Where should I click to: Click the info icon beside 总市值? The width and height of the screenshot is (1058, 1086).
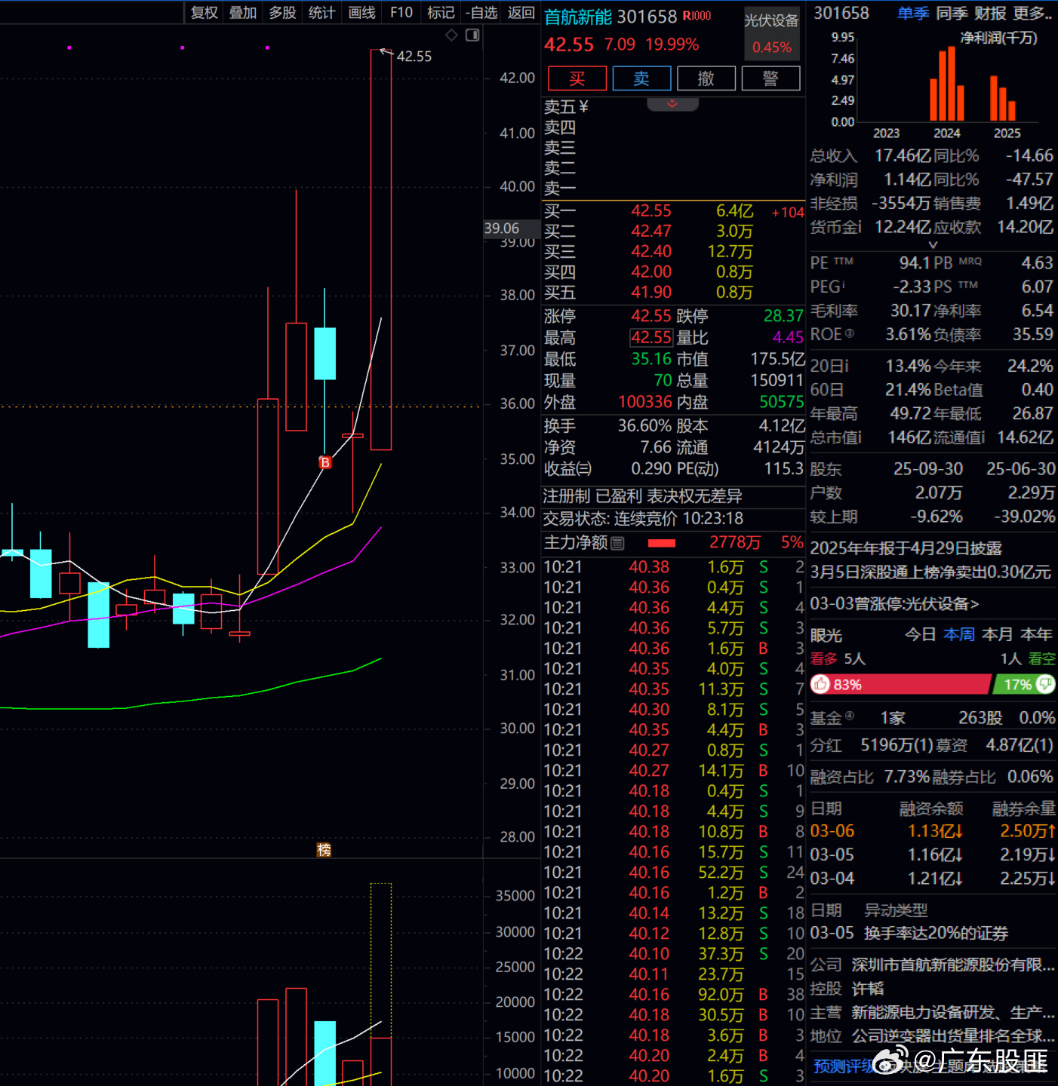point(859,437)
